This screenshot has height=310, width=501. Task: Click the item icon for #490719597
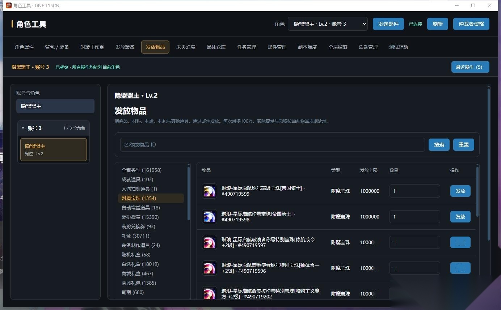210,242
